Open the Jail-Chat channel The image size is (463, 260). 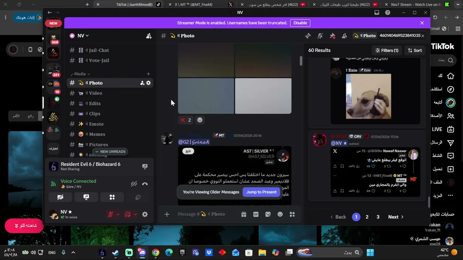110,50
